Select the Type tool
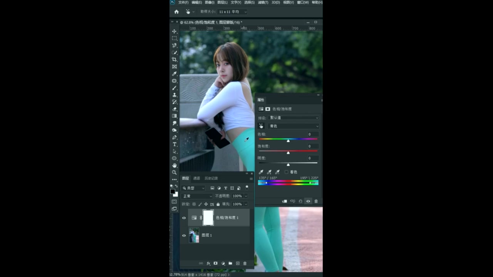Image resolution: width=493 pixels, height=277 pixels. [x=174, y=144]
